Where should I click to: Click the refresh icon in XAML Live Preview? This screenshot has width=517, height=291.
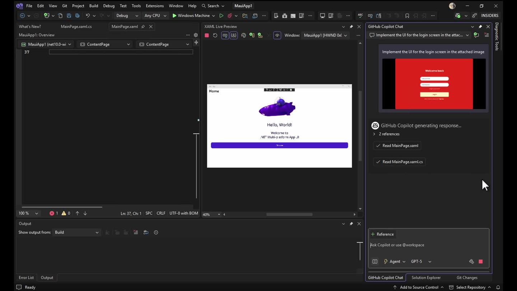pyautogui.click(x=215, y=35)
